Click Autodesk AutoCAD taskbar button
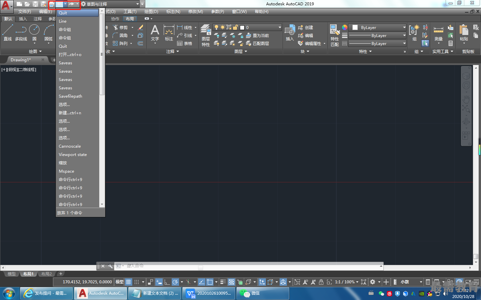Screen dimensions: 481x300 [x=100, y=293]
